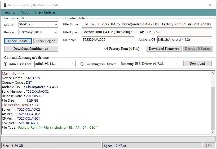The image size is (217, 149).
Task: Close the SamFirm window
Action: (x=210, y=5)
